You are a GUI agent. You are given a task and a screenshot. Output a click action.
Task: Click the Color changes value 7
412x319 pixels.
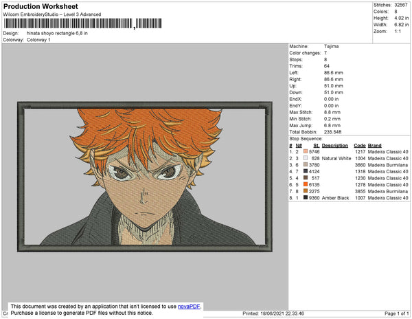click(325, 53)
